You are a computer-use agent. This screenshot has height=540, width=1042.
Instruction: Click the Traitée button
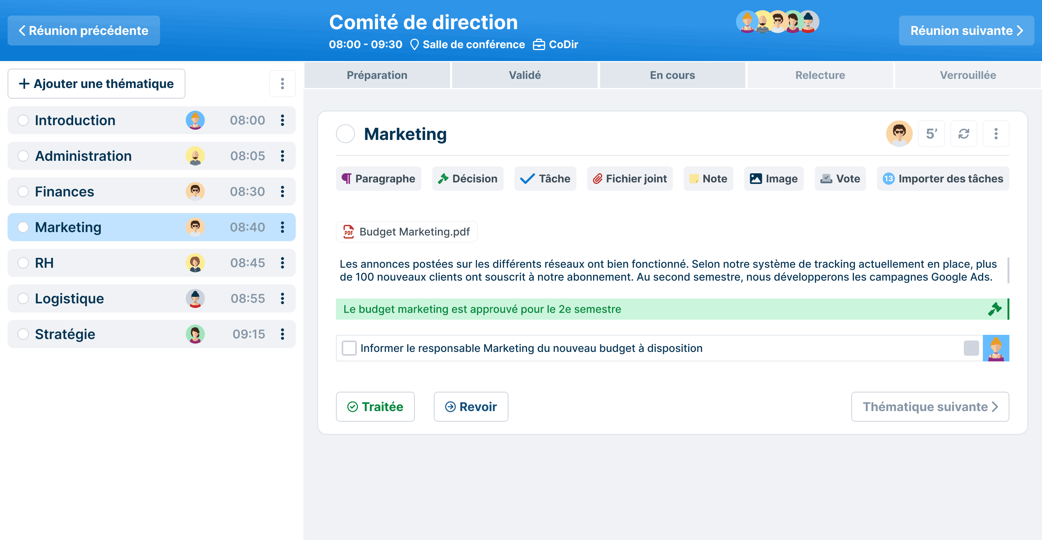click(375, 407)
